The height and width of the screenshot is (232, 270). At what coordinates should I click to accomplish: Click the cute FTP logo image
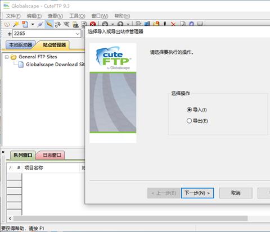tap(113, 58)
